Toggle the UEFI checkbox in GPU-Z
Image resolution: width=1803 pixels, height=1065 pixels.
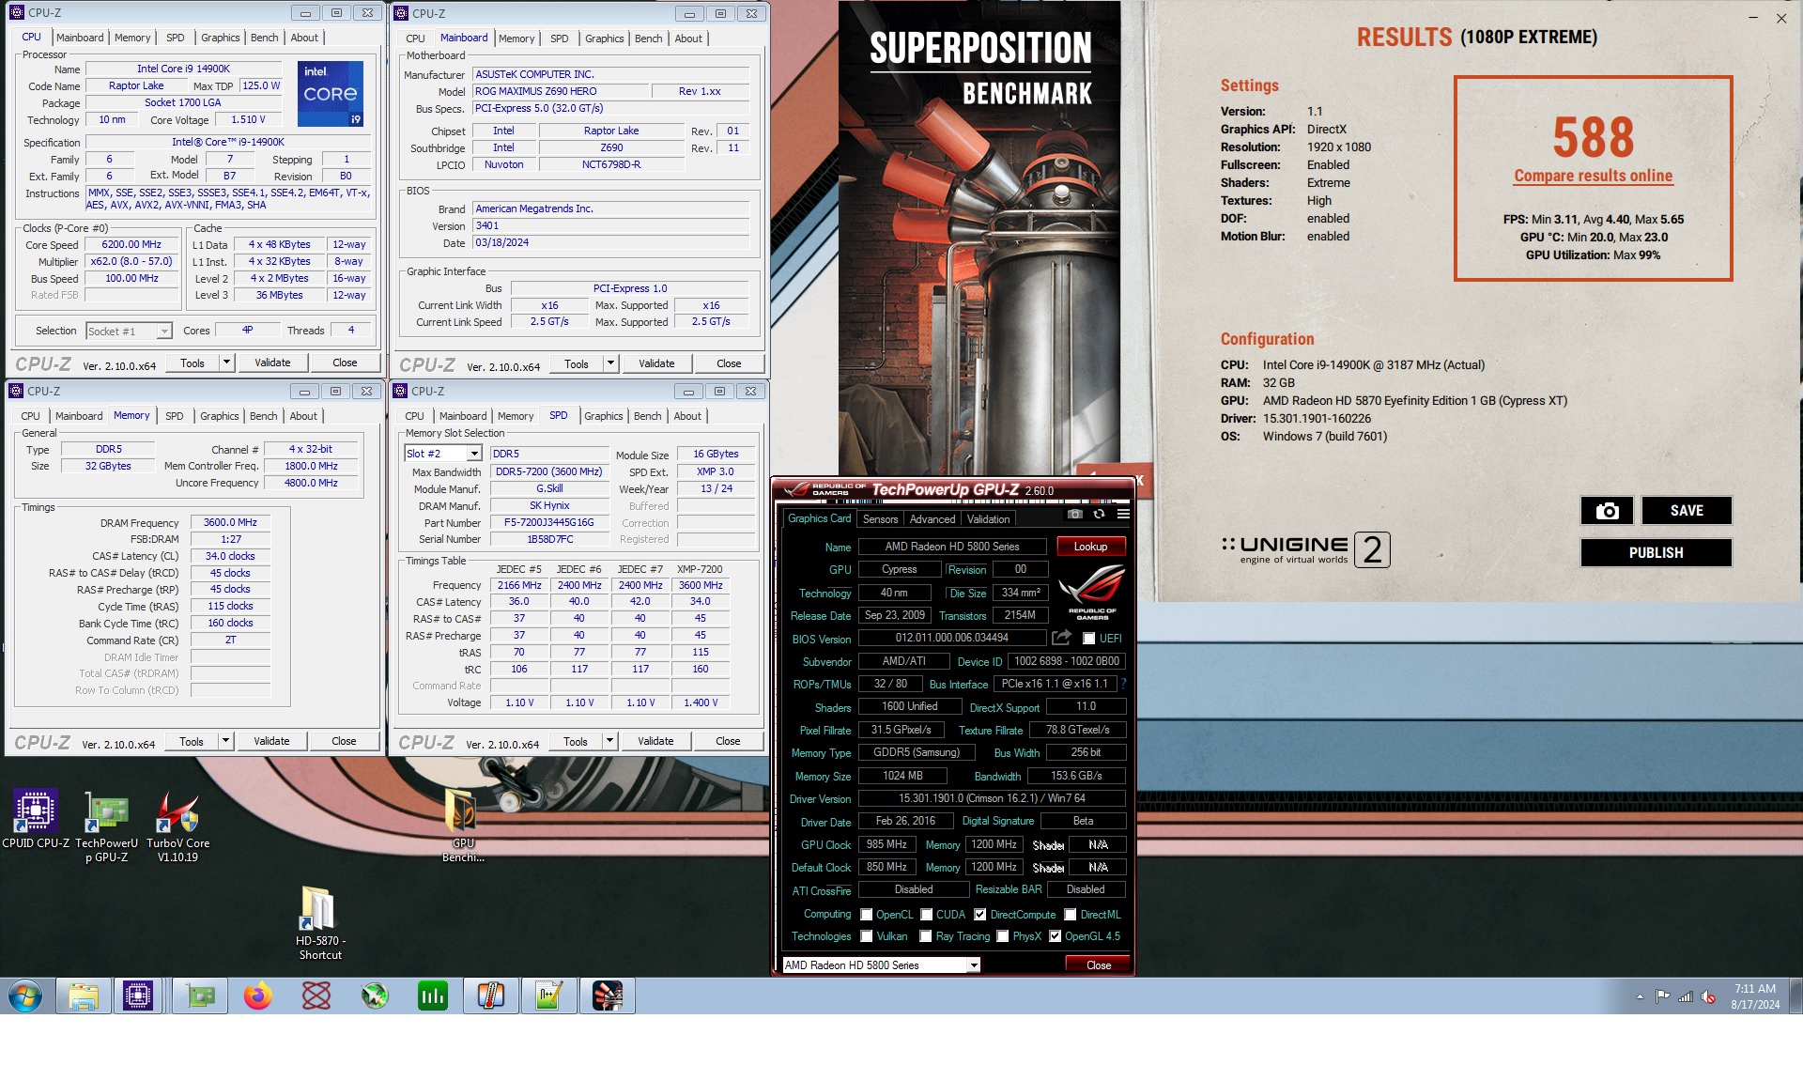point(1088,639)
